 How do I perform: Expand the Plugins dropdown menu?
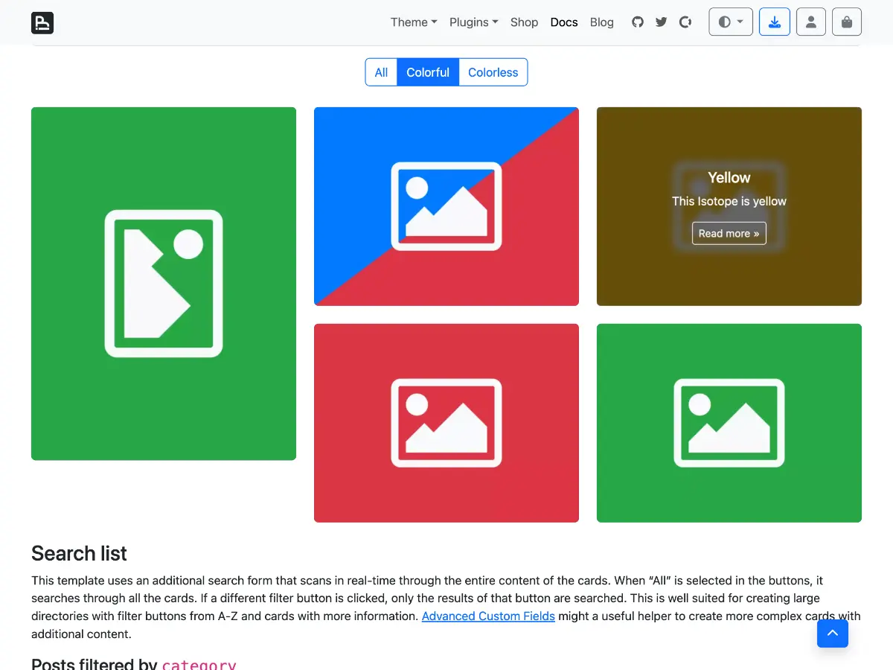(x=474, y=22)
